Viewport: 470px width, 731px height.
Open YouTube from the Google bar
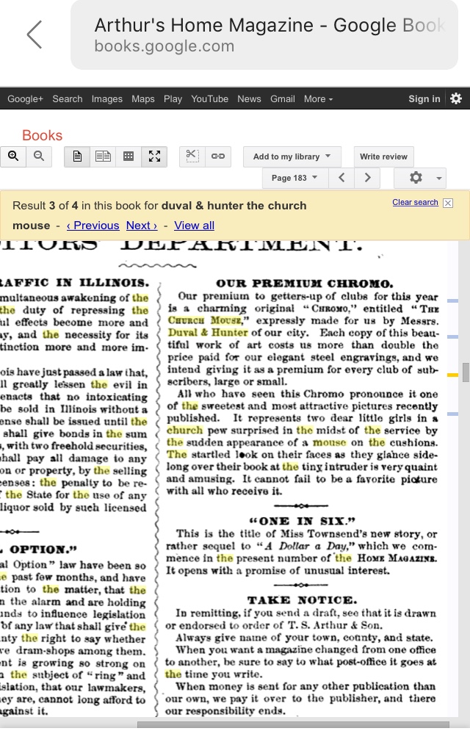(x=209, y=99)
